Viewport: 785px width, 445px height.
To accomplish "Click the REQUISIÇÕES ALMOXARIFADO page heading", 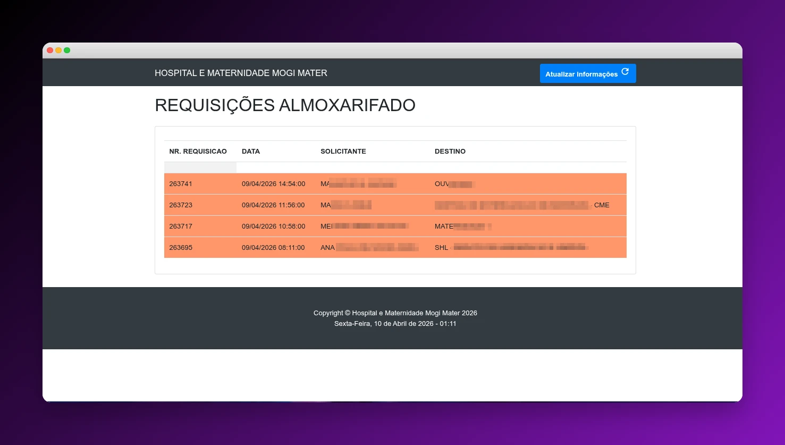I will coord(285,105).
